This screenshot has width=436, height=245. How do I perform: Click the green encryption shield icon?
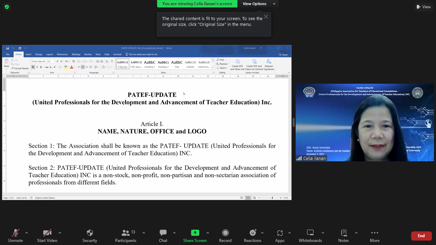click(x=6, y=7)
